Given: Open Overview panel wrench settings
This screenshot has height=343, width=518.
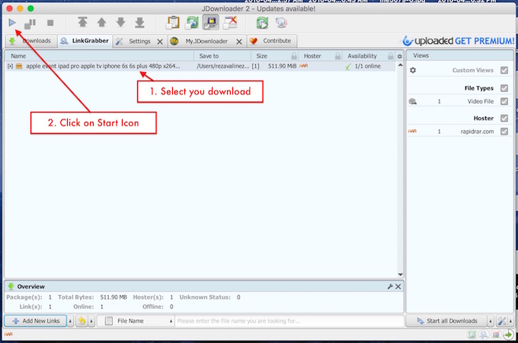Looking at the screenshot, I should (x=390, y=286).
